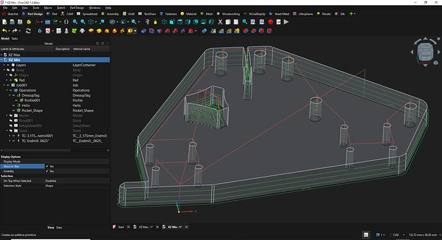Switch to the Spreadsheet workbench
442x240 pixels.
point(87,14)
